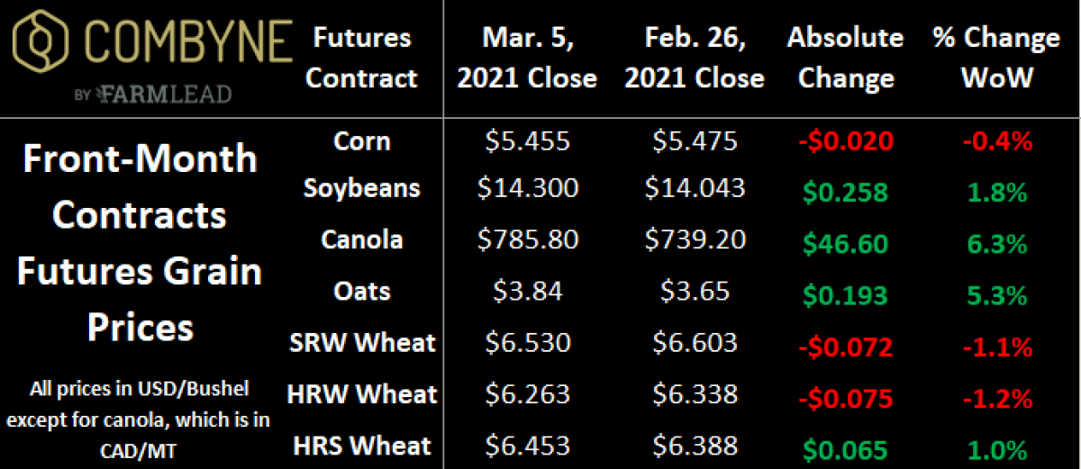Click the Oats row label
This screenshot has width=1081, height=469.
pos(361,291)
